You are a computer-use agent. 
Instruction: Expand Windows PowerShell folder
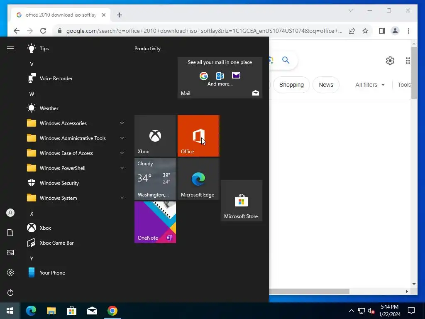[x=76, y=168]
